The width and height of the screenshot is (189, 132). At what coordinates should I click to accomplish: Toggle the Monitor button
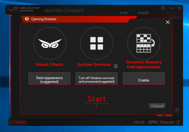coord(20,122)
